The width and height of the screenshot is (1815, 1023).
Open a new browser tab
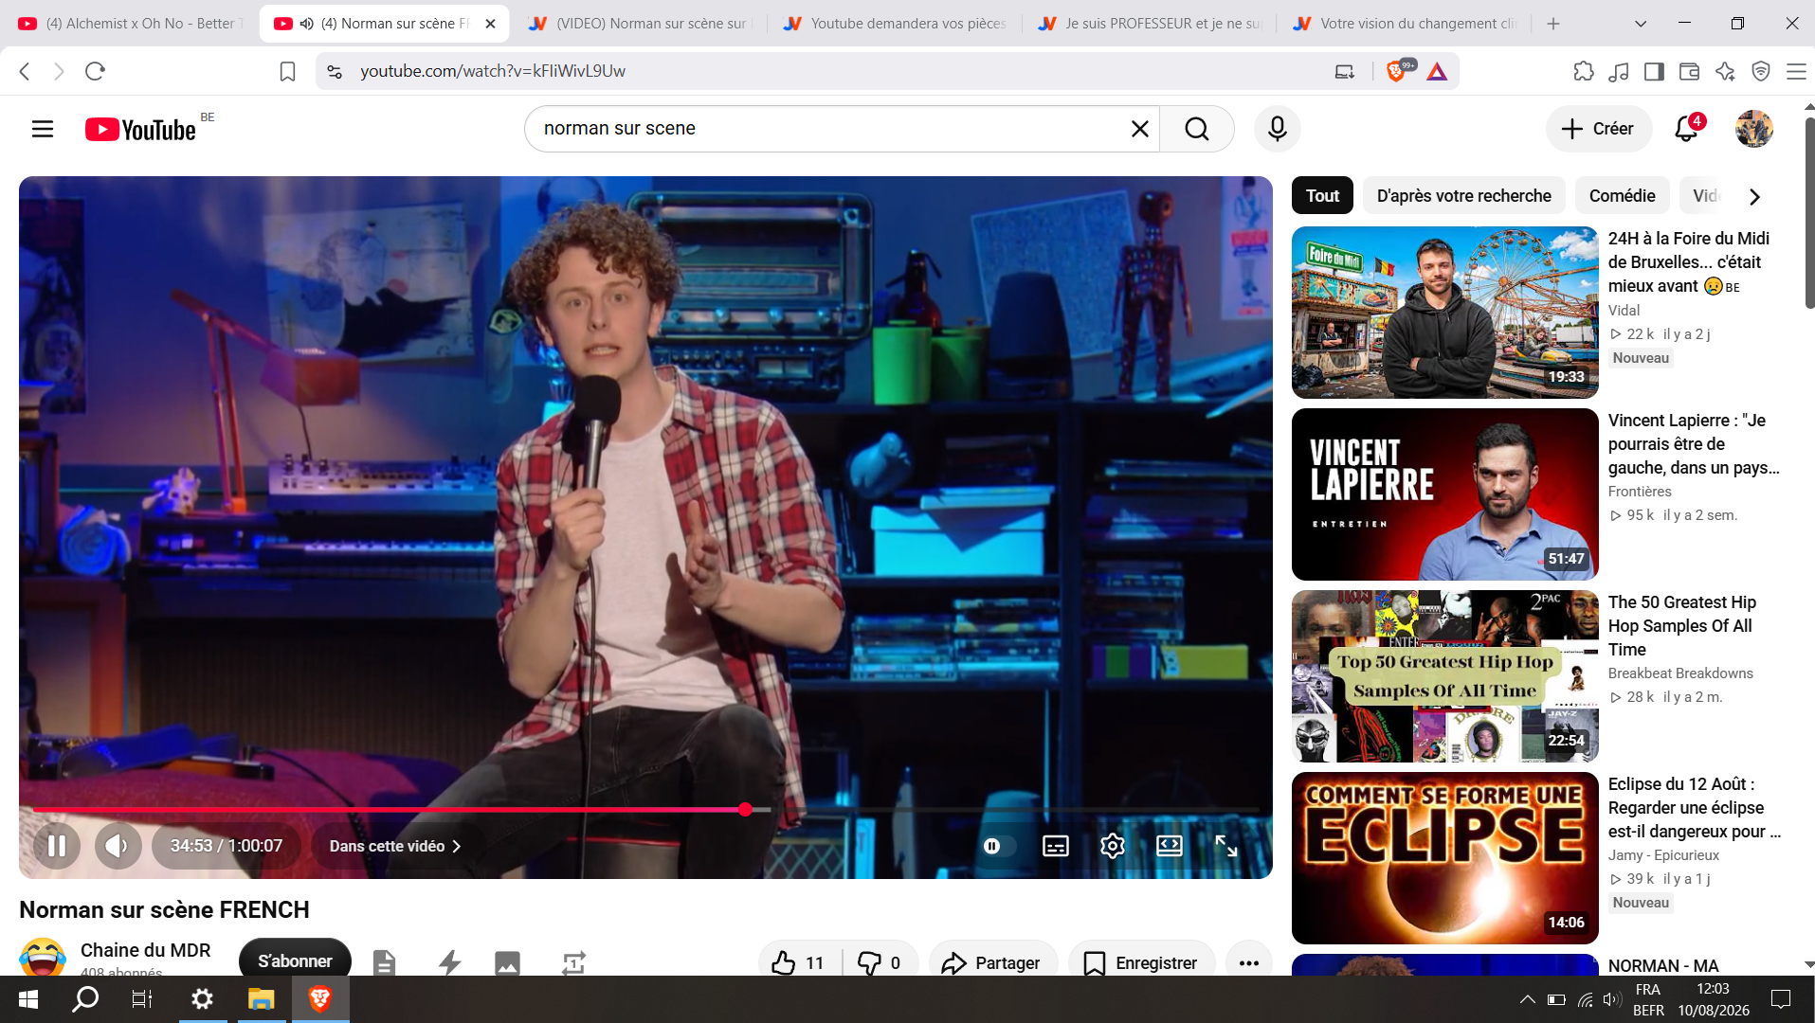tap(1553, 24)
